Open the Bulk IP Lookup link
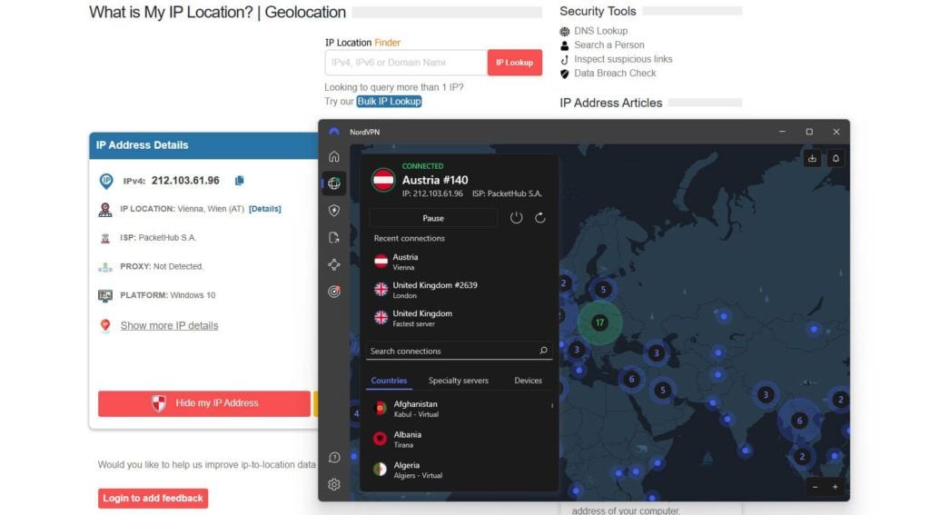930x515 pixels. [x=389, y=102]
